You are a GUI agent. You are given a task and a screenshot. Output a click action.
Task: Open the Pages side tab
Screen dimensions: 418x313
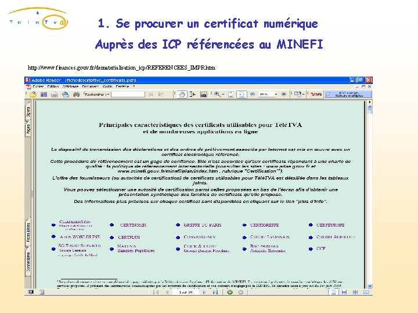coord(28,129)
